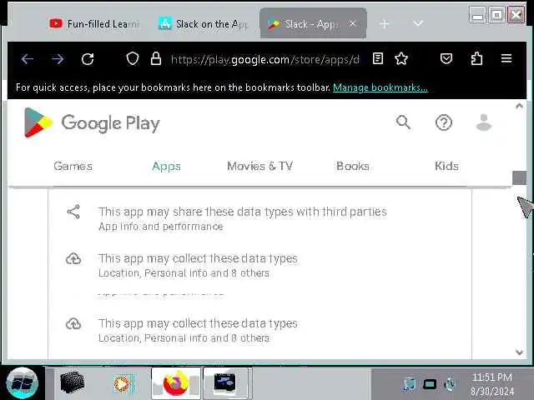Go back with the browser back arrow

click(28, 59)
